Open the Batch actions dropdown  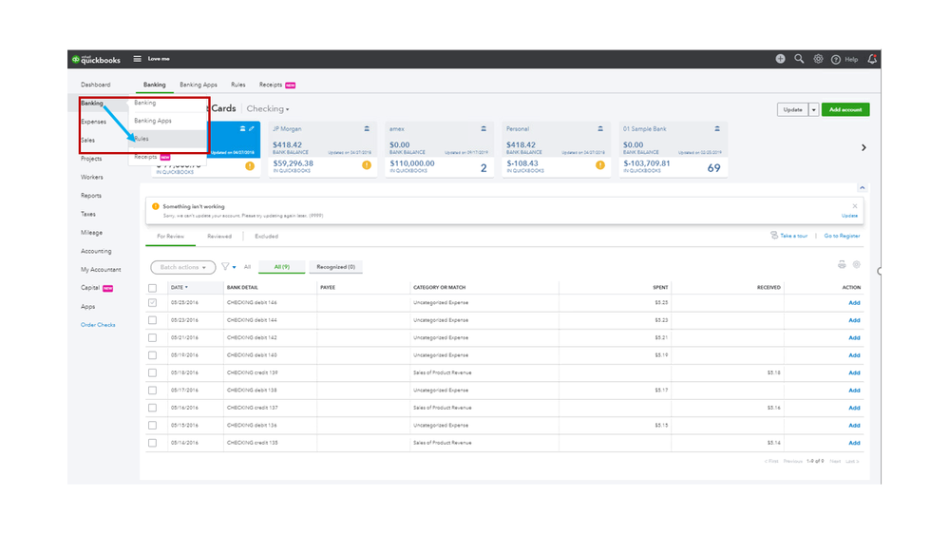182,267
